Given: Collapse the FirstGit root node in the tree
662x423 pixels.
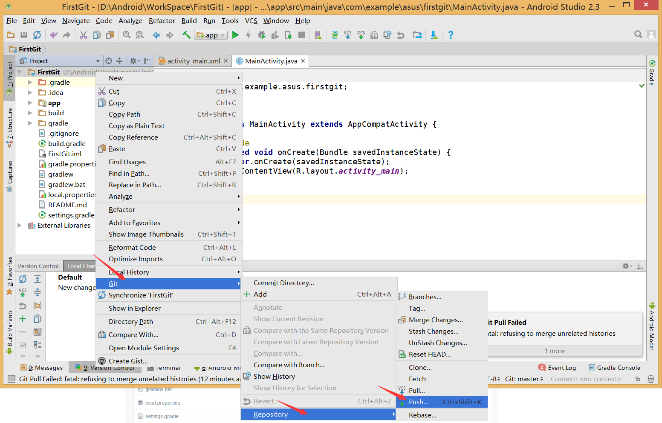Looking at the screenshot, I should coord(20,72).
